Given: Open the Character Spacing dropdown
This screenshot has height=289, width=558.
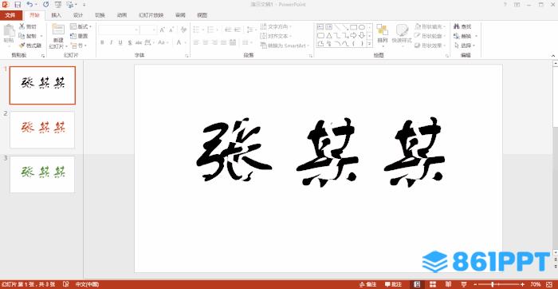Looking at the screenshot, I should [150, 42].
